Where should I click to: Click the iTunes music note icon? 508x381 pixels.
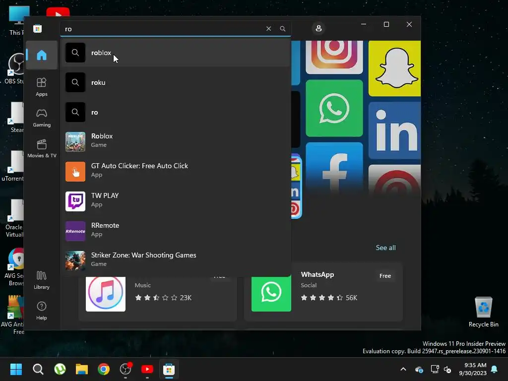point(106,294)
